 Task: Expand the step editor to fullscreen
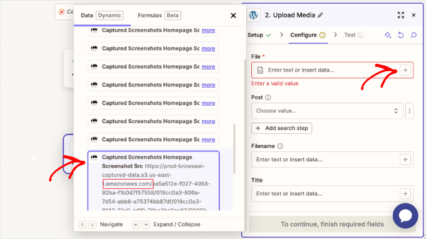click(x=401, y=15)
